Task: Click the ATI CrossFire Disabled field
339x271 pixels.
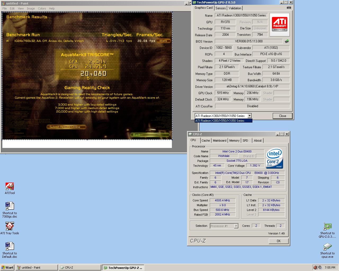Action: click(x=252, y=106)
